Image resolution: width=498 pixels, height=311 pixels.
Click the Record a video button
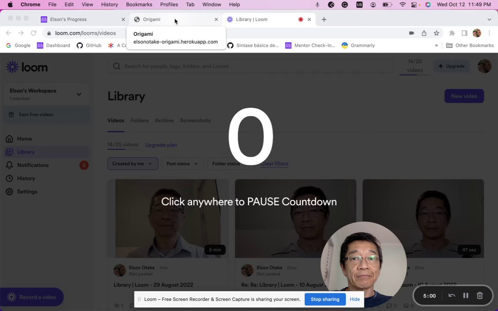pyautogui.click(x=32, y=297)
